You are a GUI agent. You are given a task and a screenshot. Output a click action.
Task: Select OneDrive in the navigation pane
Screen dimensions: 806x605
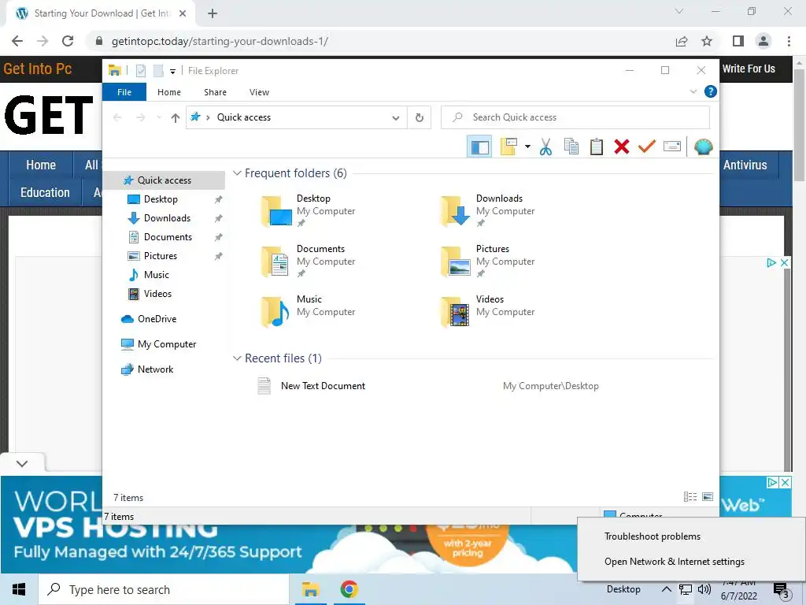(x=157, y=319)
